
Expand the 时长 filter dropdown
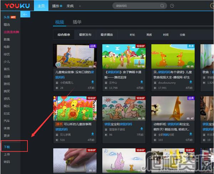click(132, 35)
